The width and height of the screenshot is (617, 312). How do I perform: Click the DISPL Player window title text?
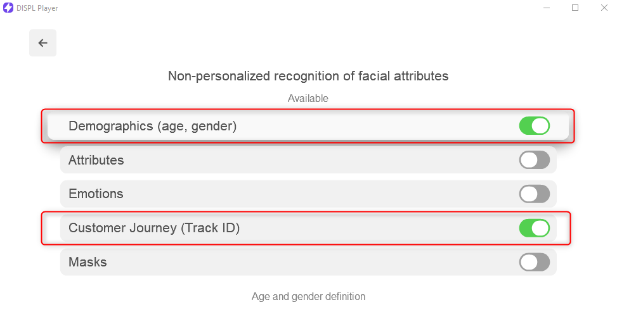37,8
